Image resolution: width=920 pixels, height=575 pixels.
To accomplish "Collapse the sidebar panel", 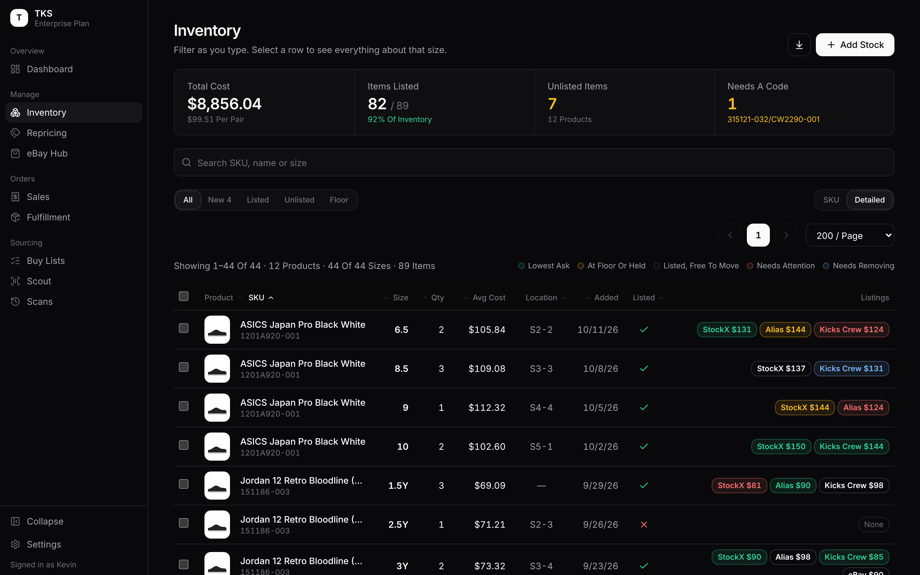I will click(x=74, y=521).
